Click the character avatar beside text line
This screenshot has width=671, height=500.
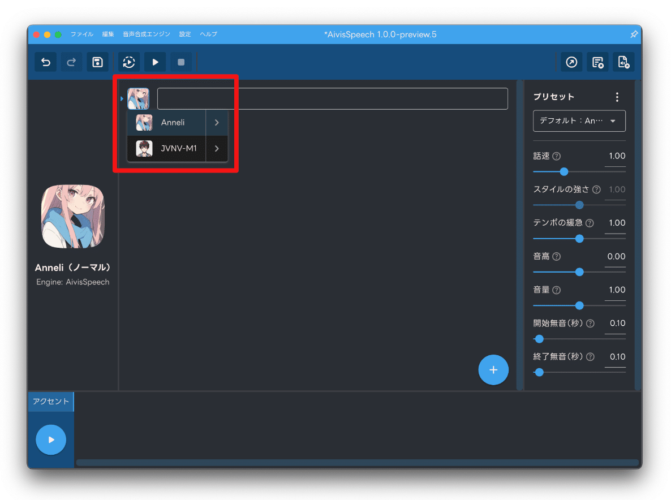point(138,99)
